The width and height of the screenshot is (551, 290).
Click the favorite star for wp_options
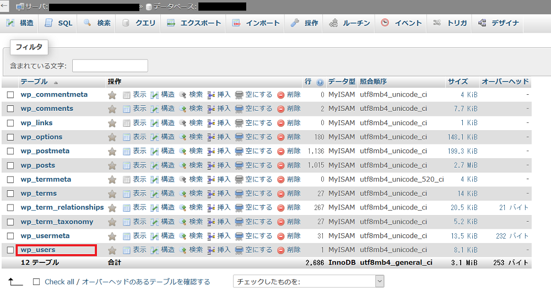(112, 137)
